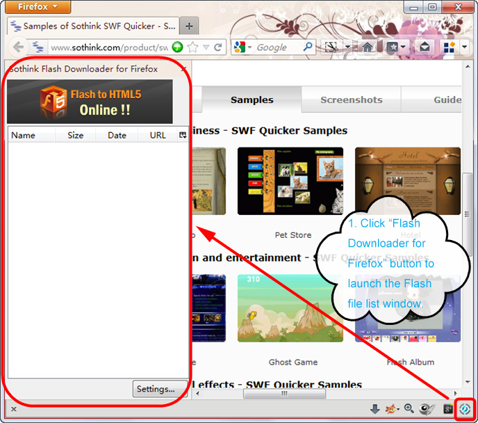Click the search magnifier icon
Image resolution: width=478 pixels, height=423 pixels.
point(308,47)
